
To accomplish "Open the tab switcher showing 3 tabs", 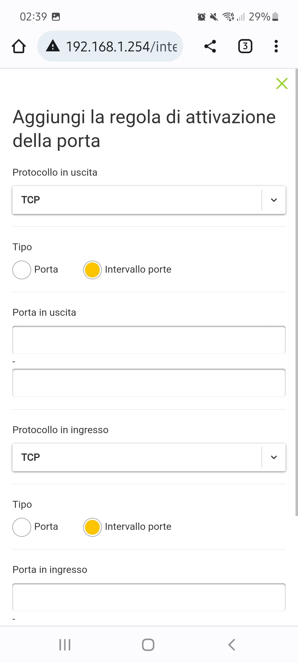I will click(x=245, y=46).
